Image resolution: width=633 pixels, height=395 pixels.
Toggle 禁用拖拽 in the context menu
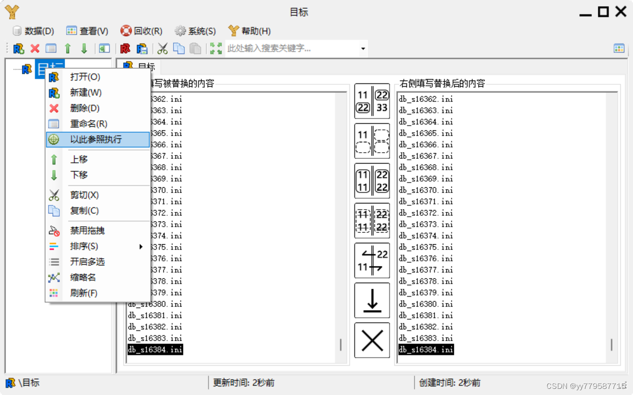(98, 230)
